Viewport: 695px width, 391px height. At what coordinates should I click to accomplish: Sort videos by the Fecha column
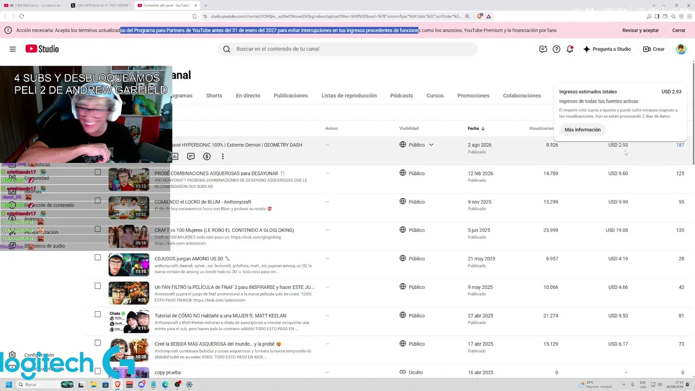[x=476, y=129]
